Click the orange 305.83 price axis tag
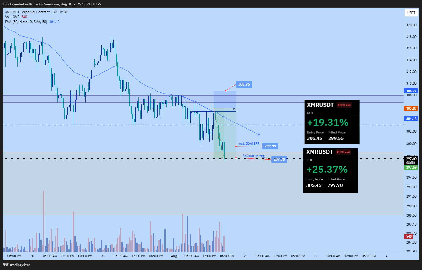The image size is (422, 270). [411, 108]
